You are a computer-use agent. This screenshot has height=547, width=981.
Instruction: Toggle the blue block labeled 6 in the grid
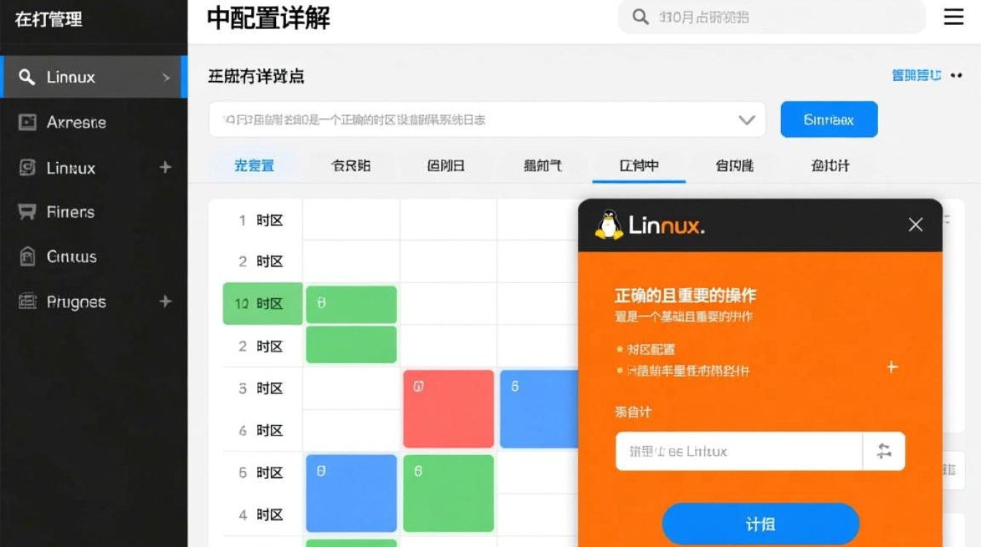click(540, 408)
